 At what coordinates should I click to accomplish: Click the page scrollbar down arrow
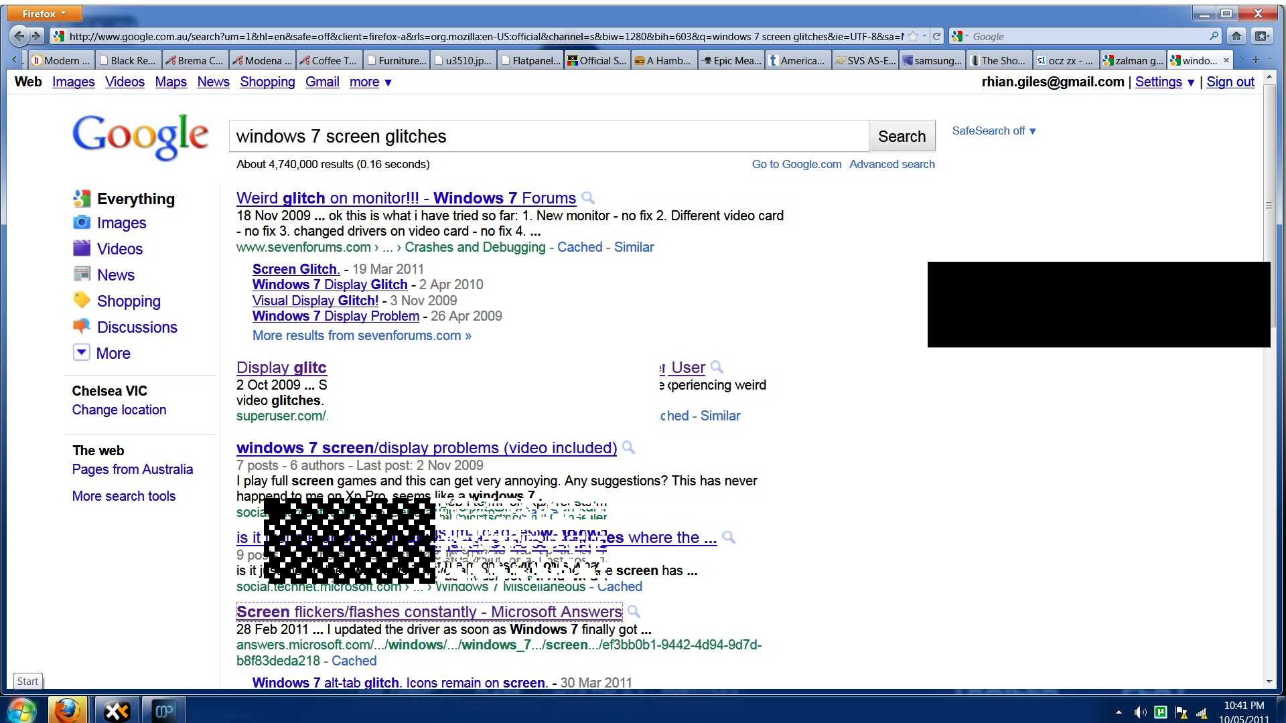(x=1269, y=681)
